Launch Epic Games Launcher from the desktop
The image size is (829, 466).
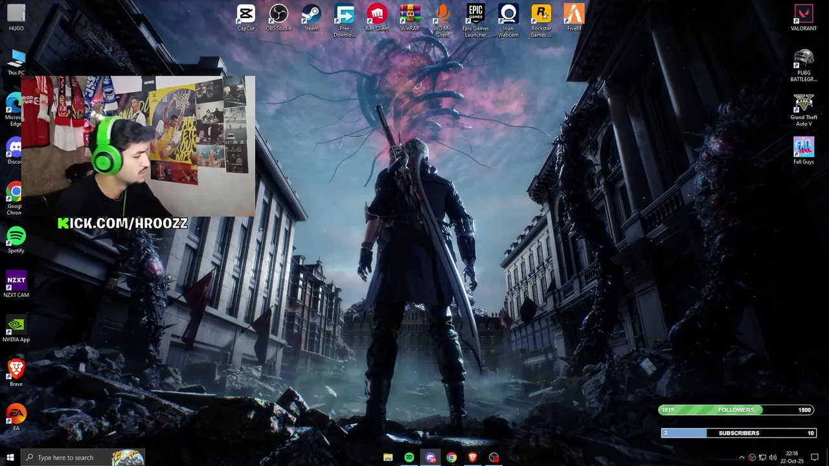[475, 21]
